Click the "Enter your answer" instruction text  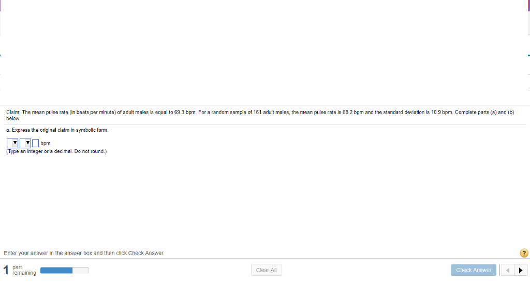84,253
